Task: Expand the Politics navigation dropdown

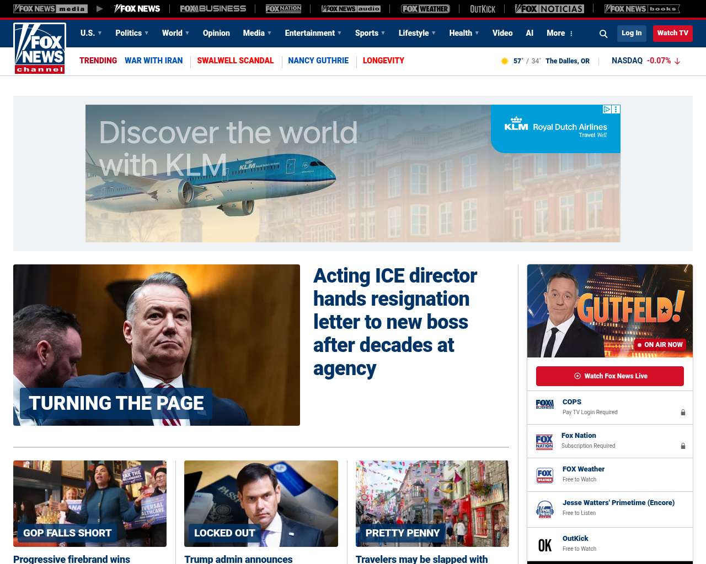Action: pos(132,33)
